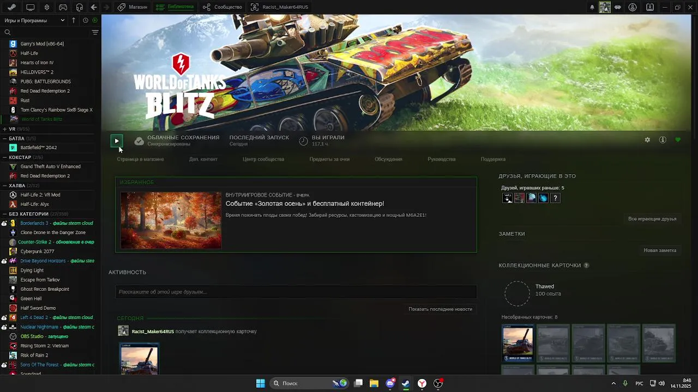The image size is (698, 392).
Task: Go forward with the right arrow
Action: [106, 7]
